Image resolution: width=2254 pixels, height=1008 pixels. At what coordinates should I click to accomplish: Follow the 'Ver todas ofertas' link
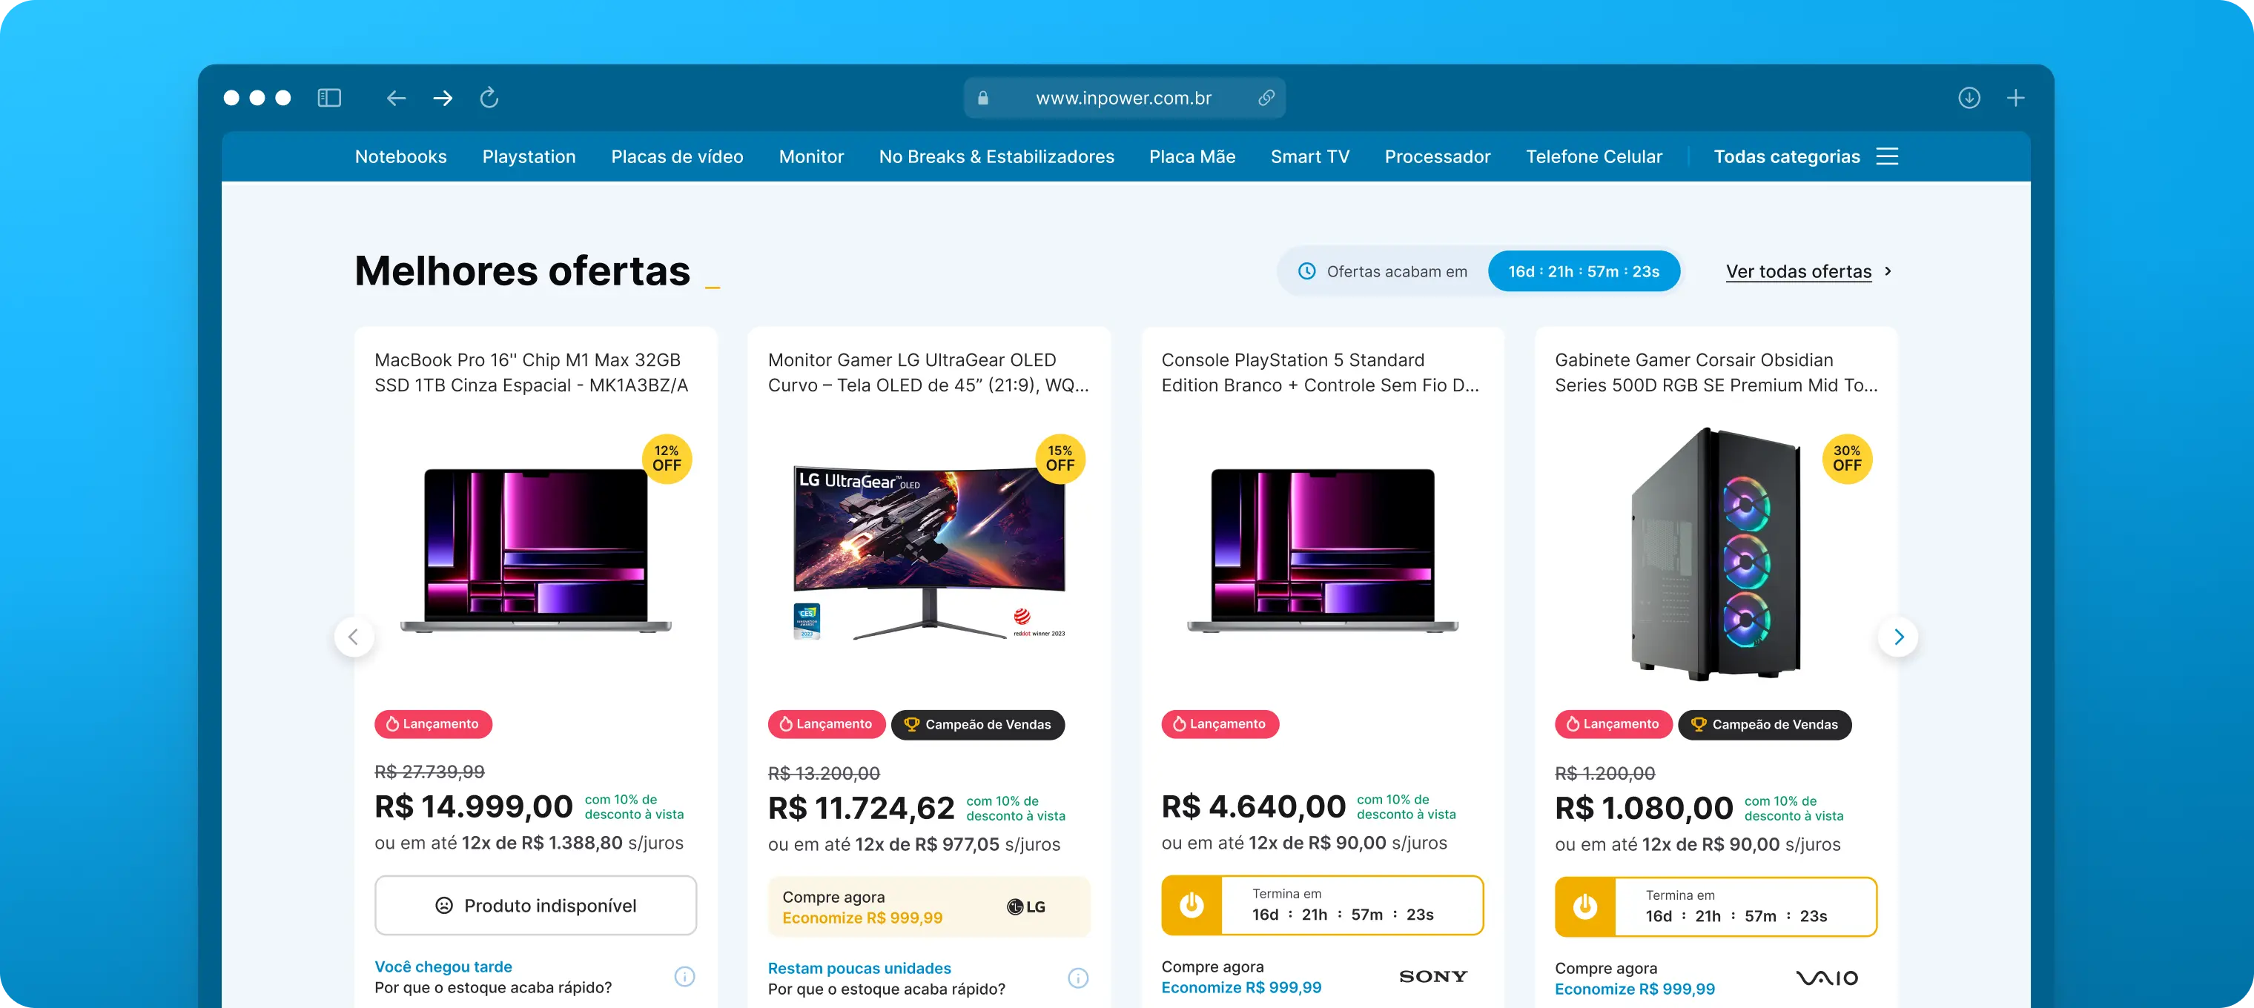click(x=1798, y=271)
